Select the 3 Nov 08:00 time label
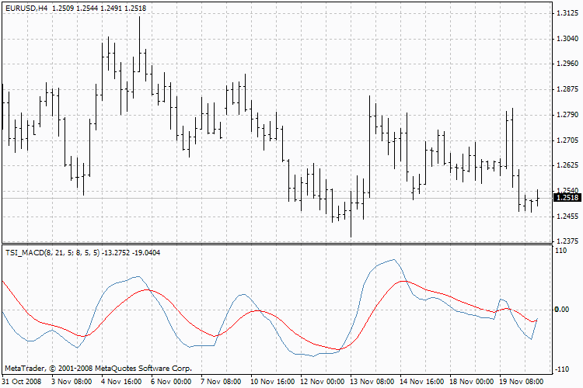Screen dimensions: 583x388 (x=72, y=381)
